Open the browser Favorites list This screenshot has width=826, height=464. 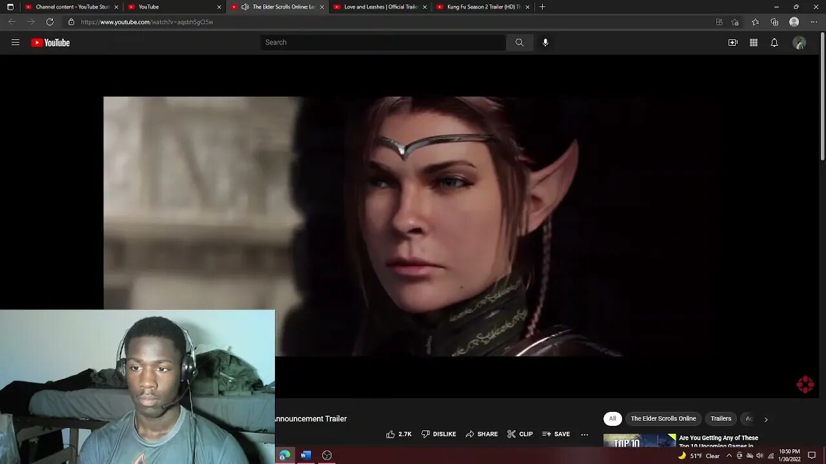pos(756,22)
